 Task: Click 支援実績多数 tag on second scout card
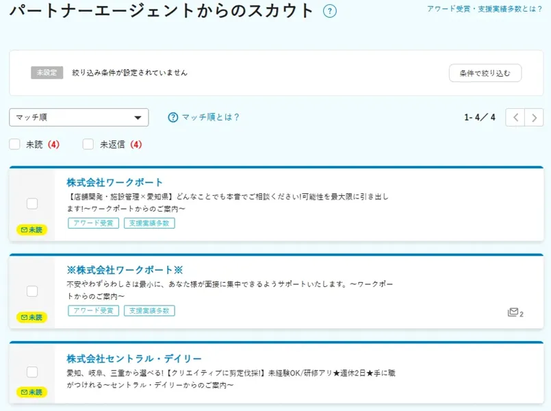[149, 311]
